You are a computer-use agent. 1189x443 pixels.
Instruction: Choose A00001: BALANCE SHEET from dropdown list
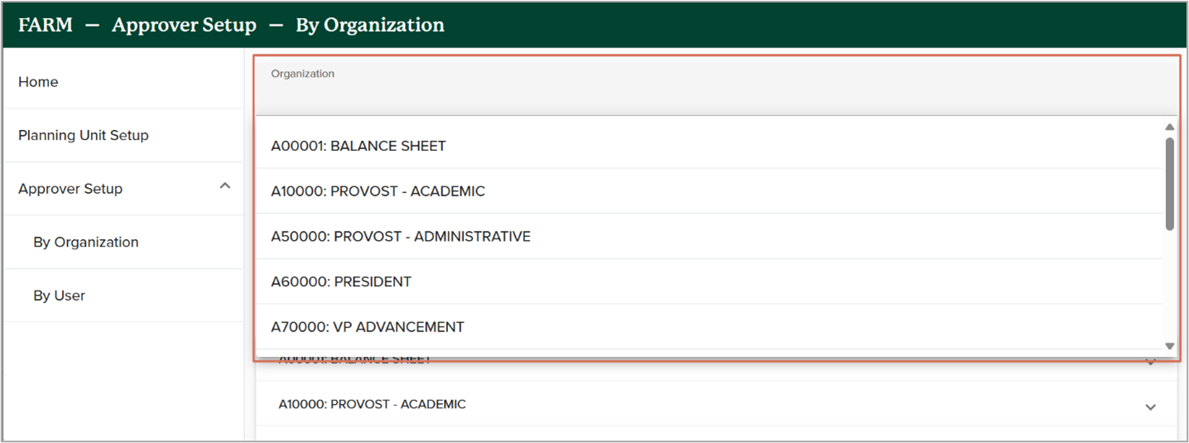[x=709, y=146]
